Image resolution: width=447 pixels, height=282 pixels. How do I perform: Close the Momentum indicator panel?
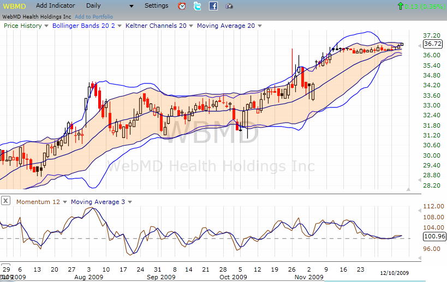[5, 201]
